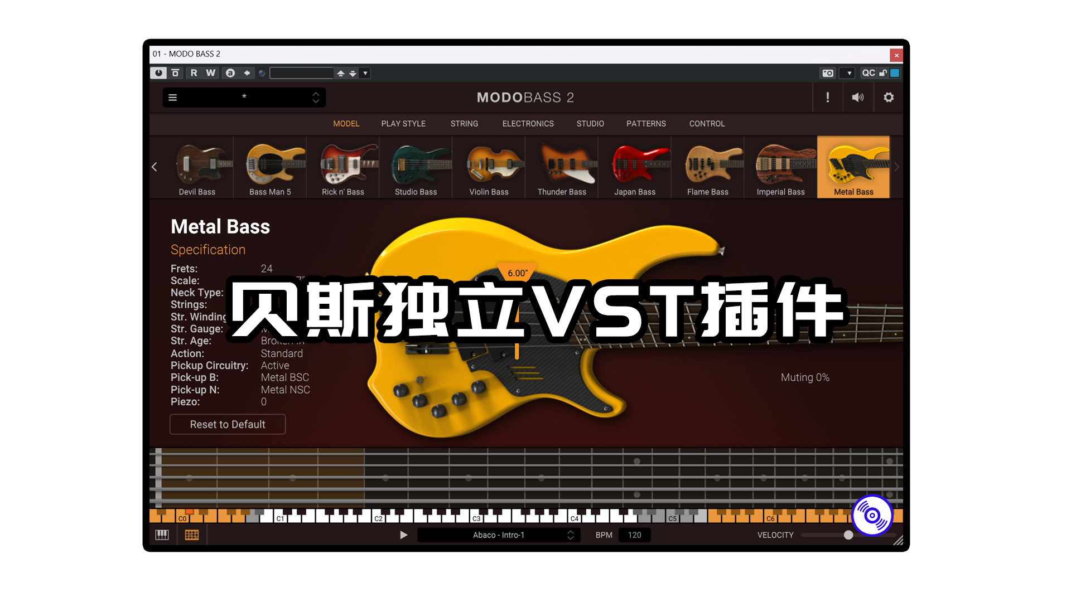Click the Speaker/monitor icon in header

pyautogui.click(x=857, y=97)
